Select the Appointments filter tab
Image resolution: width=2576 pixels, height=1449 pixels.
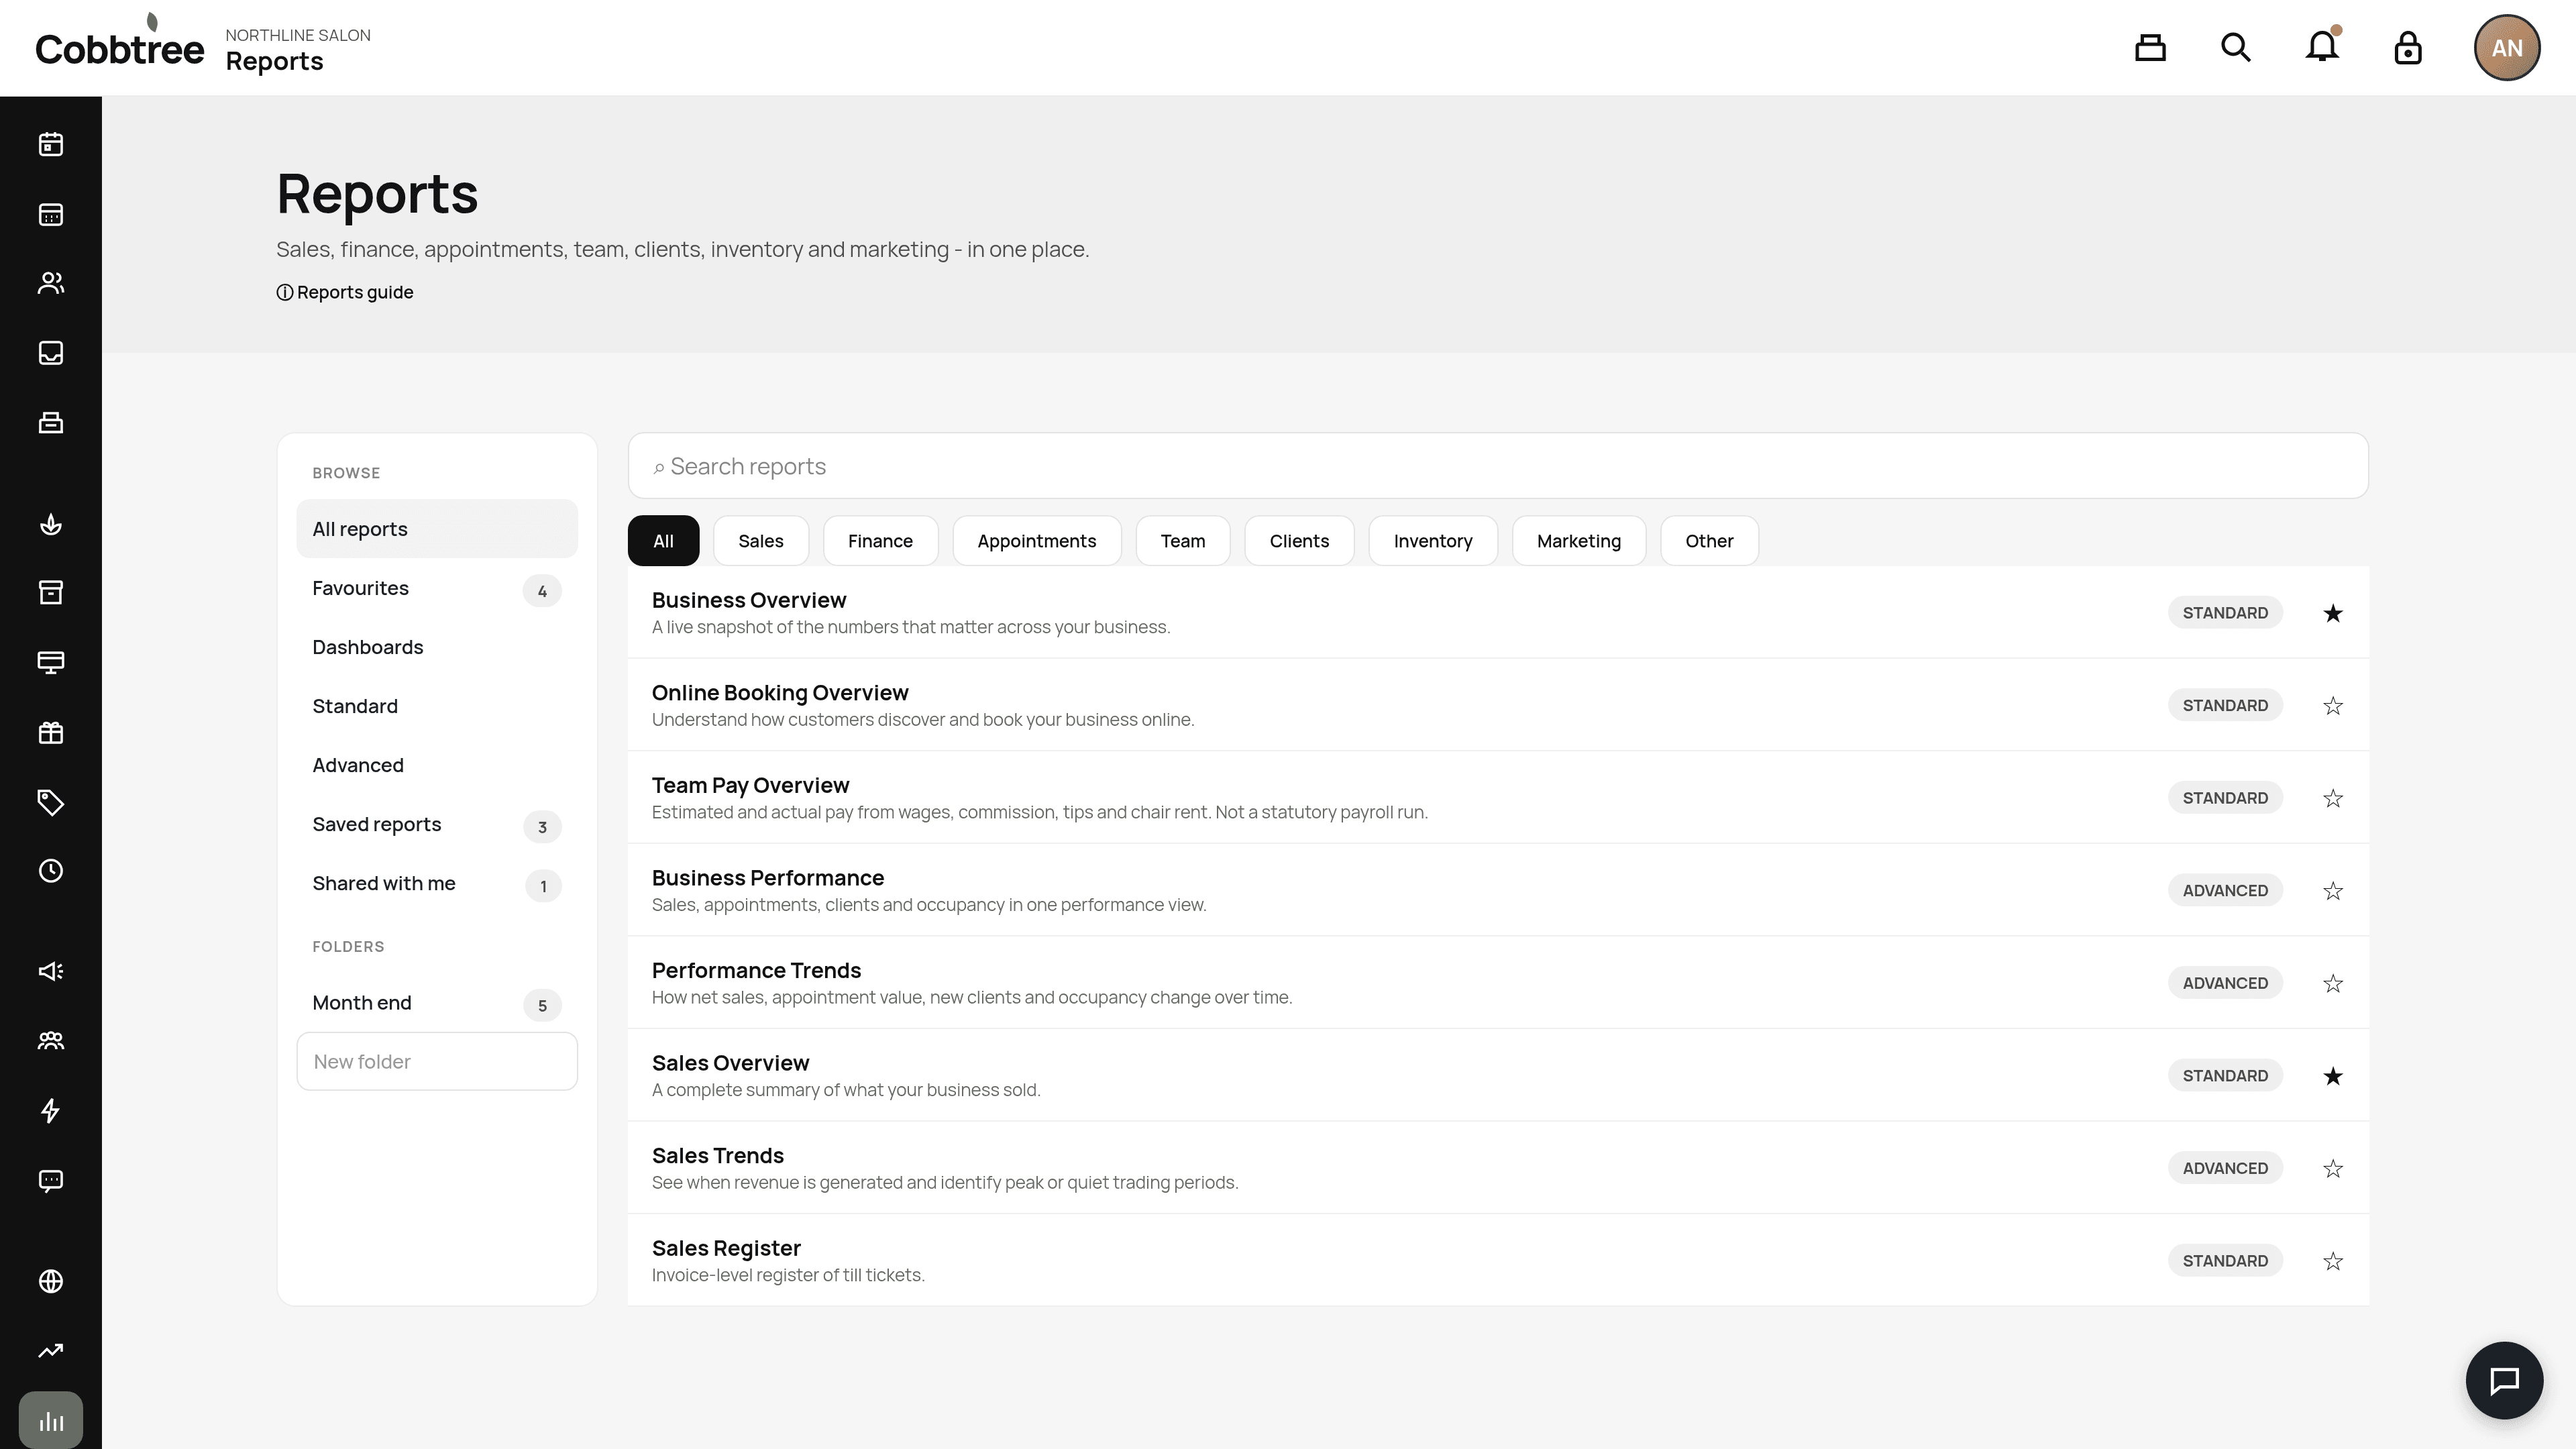click(1037, 541)
